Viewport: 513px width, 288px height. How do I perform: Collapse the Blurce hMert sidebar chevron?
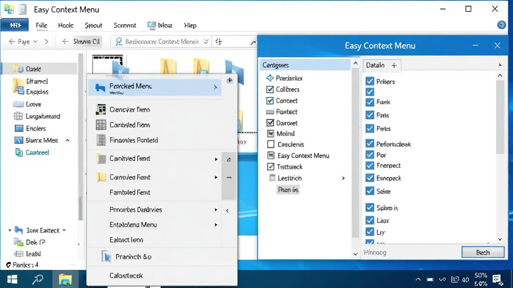tap(68, 140)
